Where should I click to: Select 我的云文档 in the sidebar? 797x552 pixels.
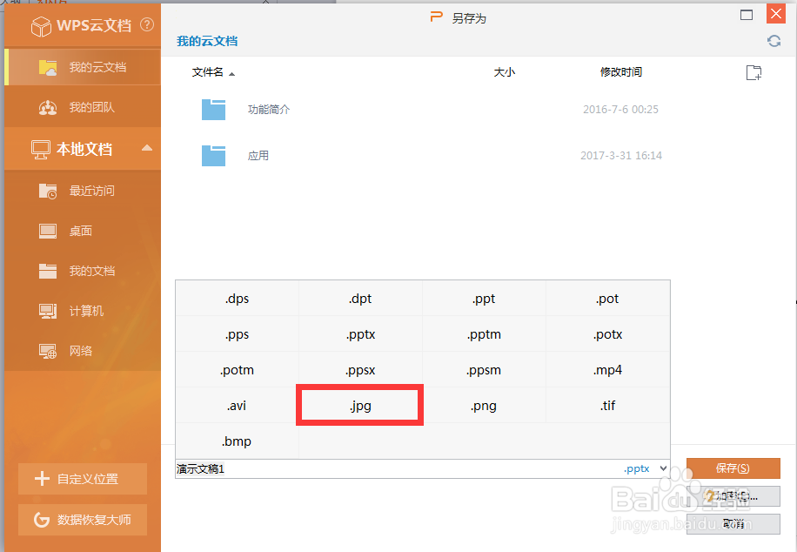[83, 67]
